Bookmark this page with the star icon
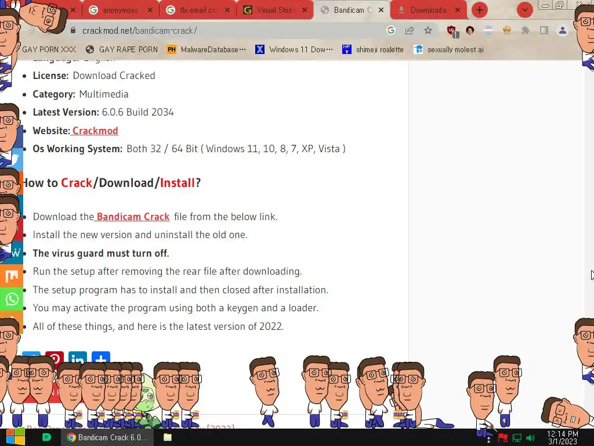594x446 pixels. 428,30
